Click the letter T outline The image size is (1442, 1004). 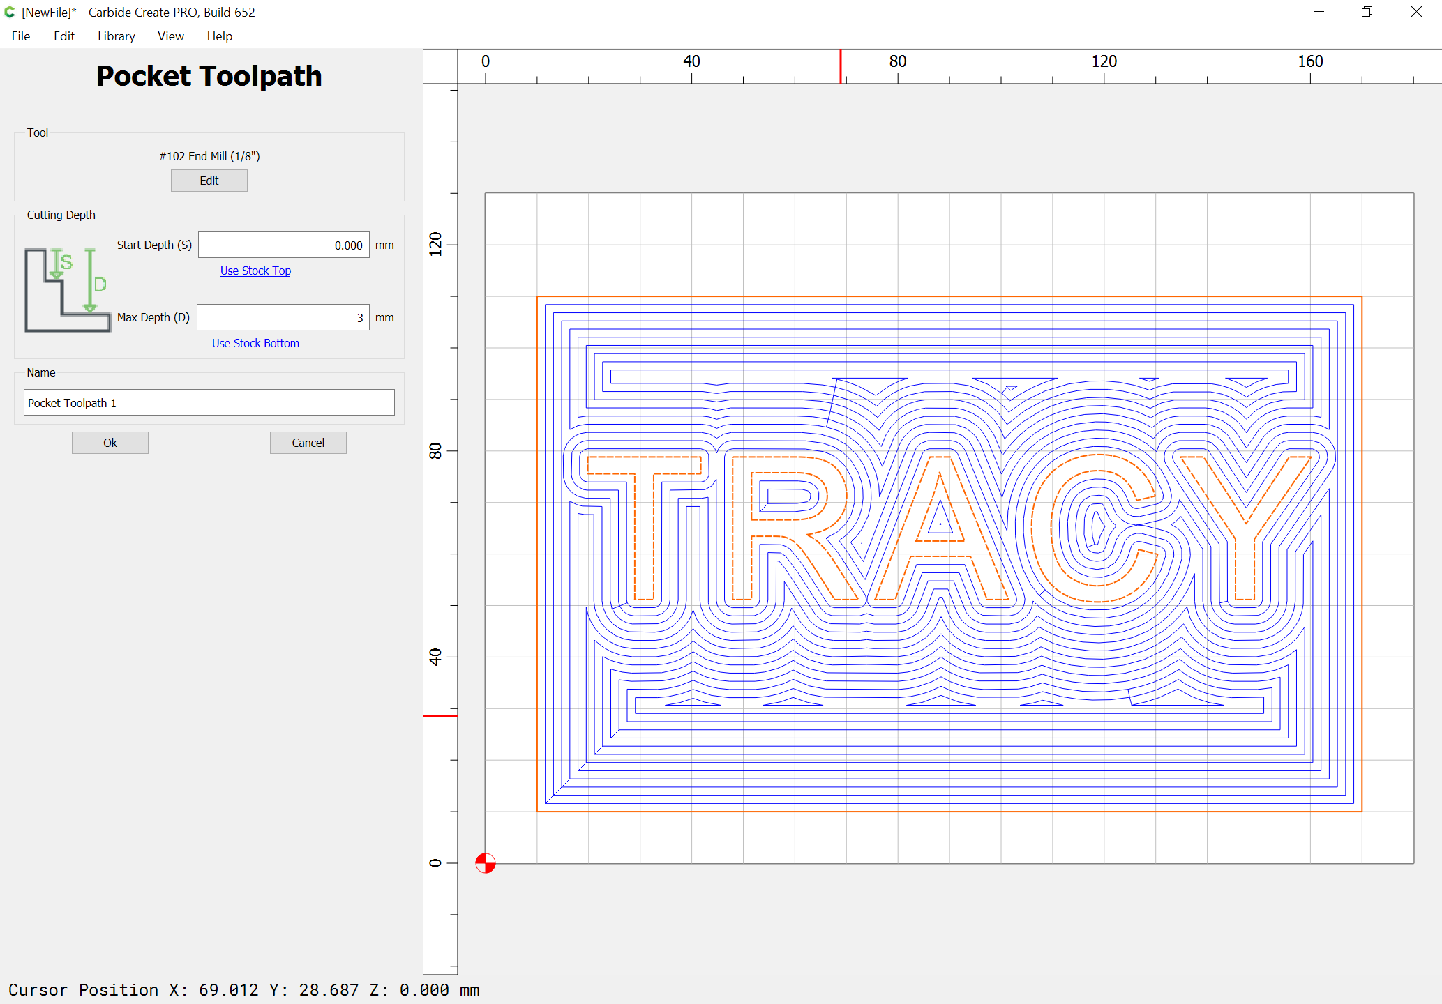coord(644,528)
